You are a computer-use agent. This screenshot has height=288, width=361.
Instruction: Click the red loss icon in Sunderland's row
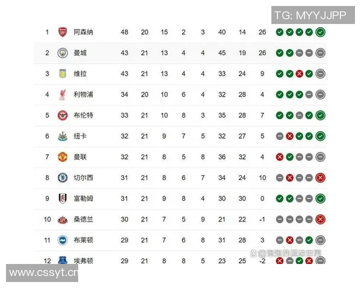coord(320,219)
